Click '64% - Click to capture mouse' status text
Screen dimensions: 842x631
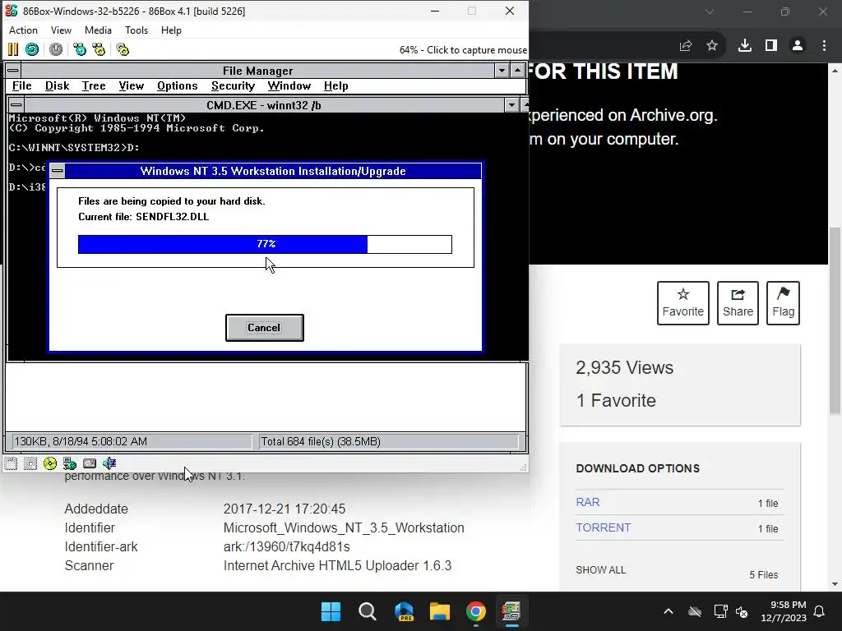(463, 50)
